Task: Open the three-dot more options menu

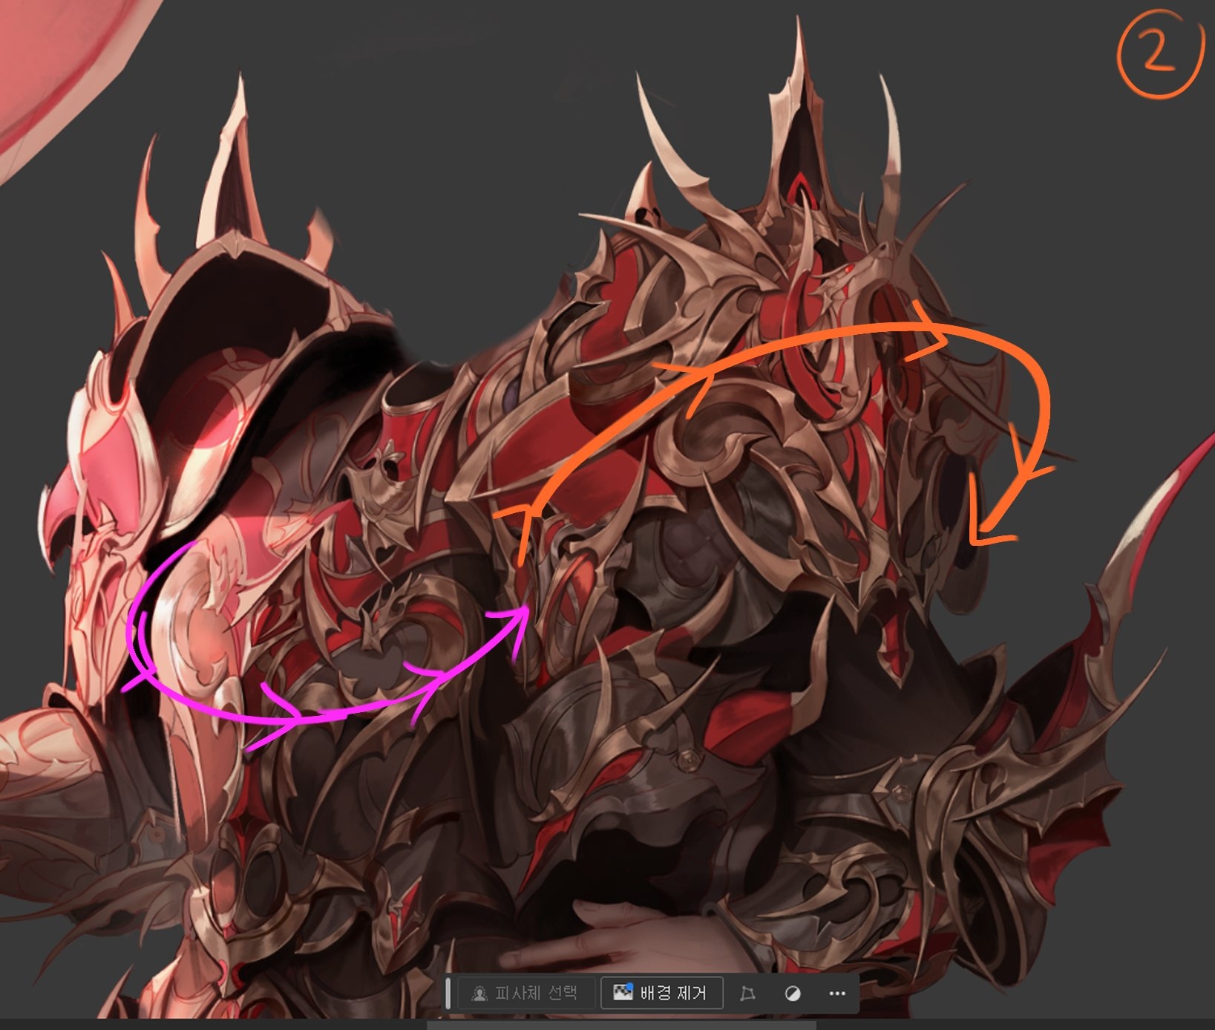Action: pyautogui.click(x=836, y=994)
